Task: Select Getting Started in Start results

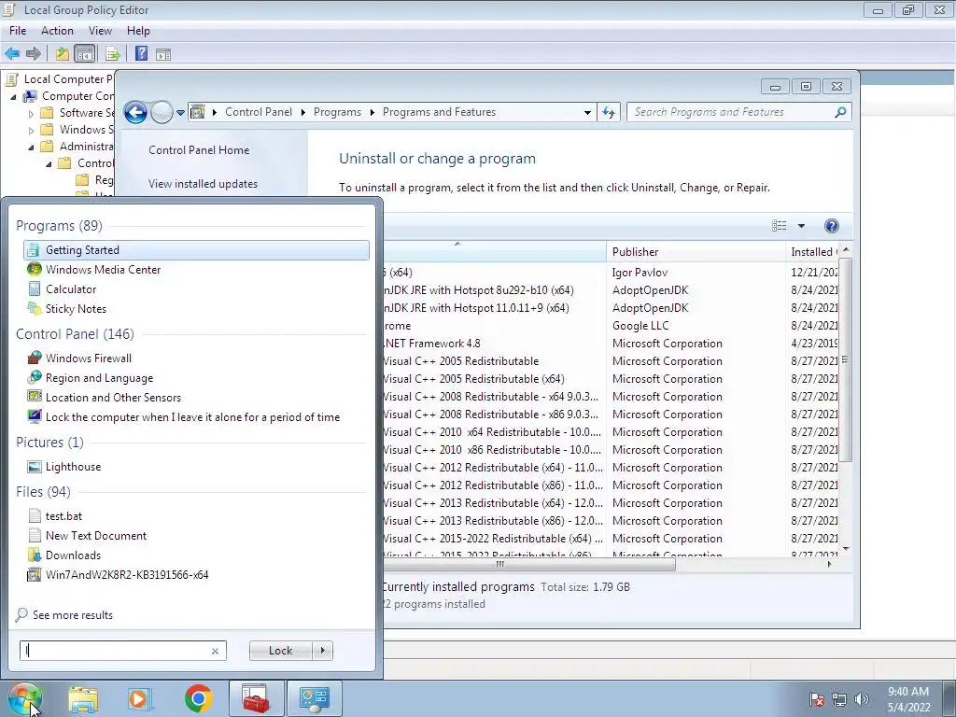Action: click(x=196, y=250)
